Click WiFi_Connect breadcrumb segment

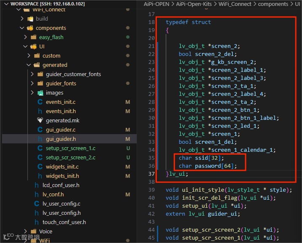pyautogui.click(x=235, y=4)
